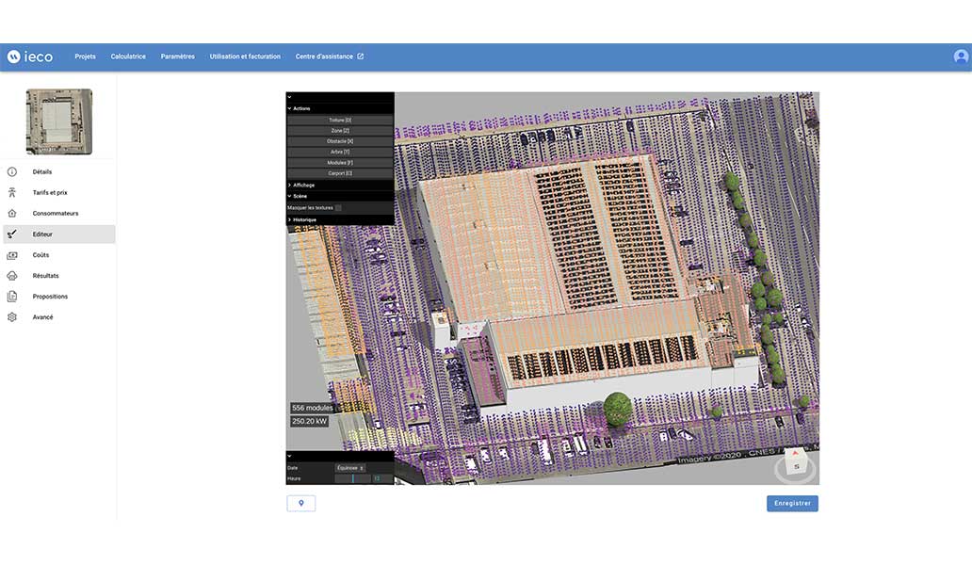
Task: Click the Tarifs et prix pylon icon
Action: (x=12, y=193)
